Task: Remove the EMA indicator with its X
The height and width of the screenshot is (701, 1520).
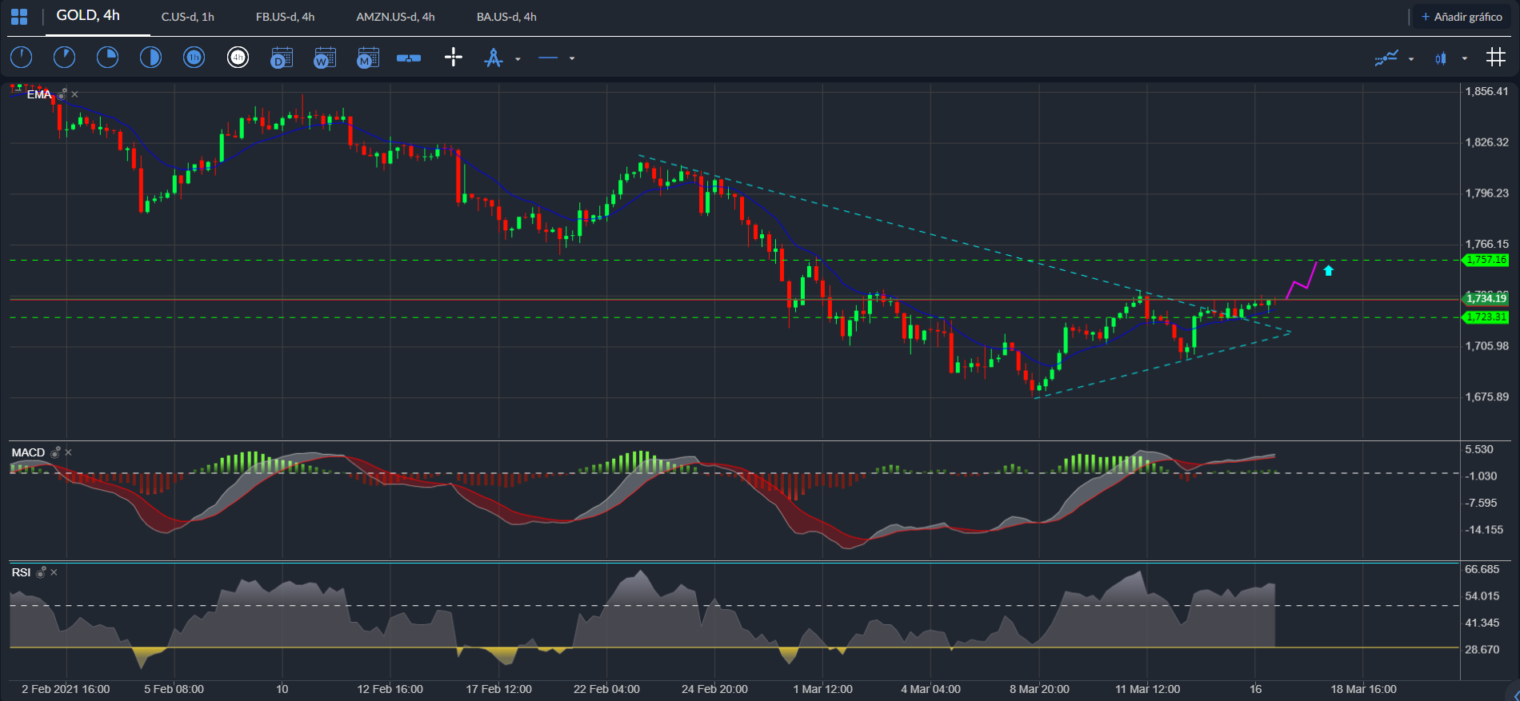Action: [75, 95]
